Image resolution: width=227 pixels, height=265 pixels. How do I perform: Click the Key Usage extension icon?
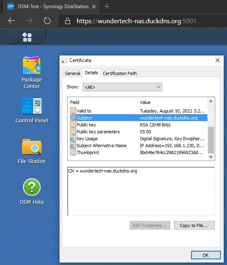pyautogui.click(x=73, y=139)
